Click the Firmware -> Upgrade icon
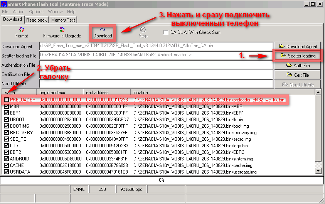The image size is (325, 204). click(x=62, y=30)
